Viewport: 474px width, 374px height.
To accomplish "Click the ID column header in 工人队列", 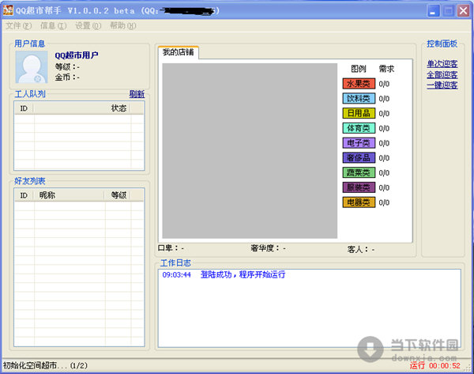I will (x=24, y=108).
